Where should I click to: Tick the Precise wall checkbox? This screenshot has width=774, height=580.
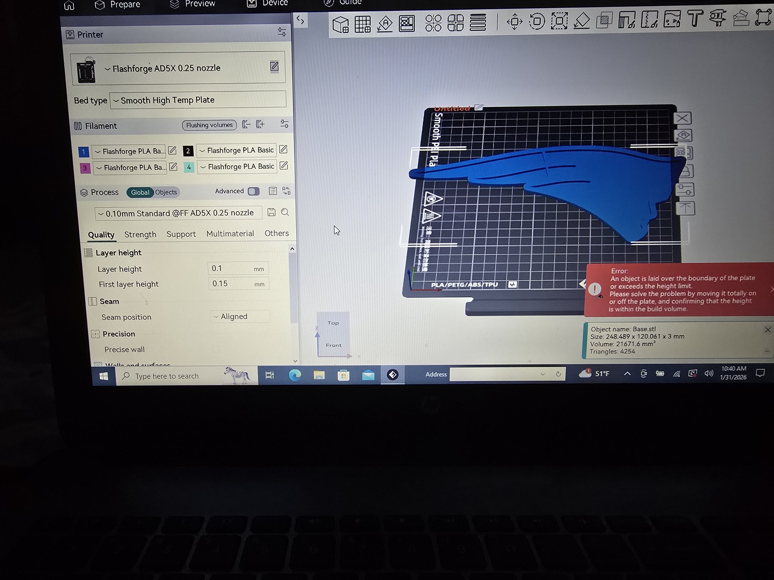pyautogui.click(x=216, y=349)
